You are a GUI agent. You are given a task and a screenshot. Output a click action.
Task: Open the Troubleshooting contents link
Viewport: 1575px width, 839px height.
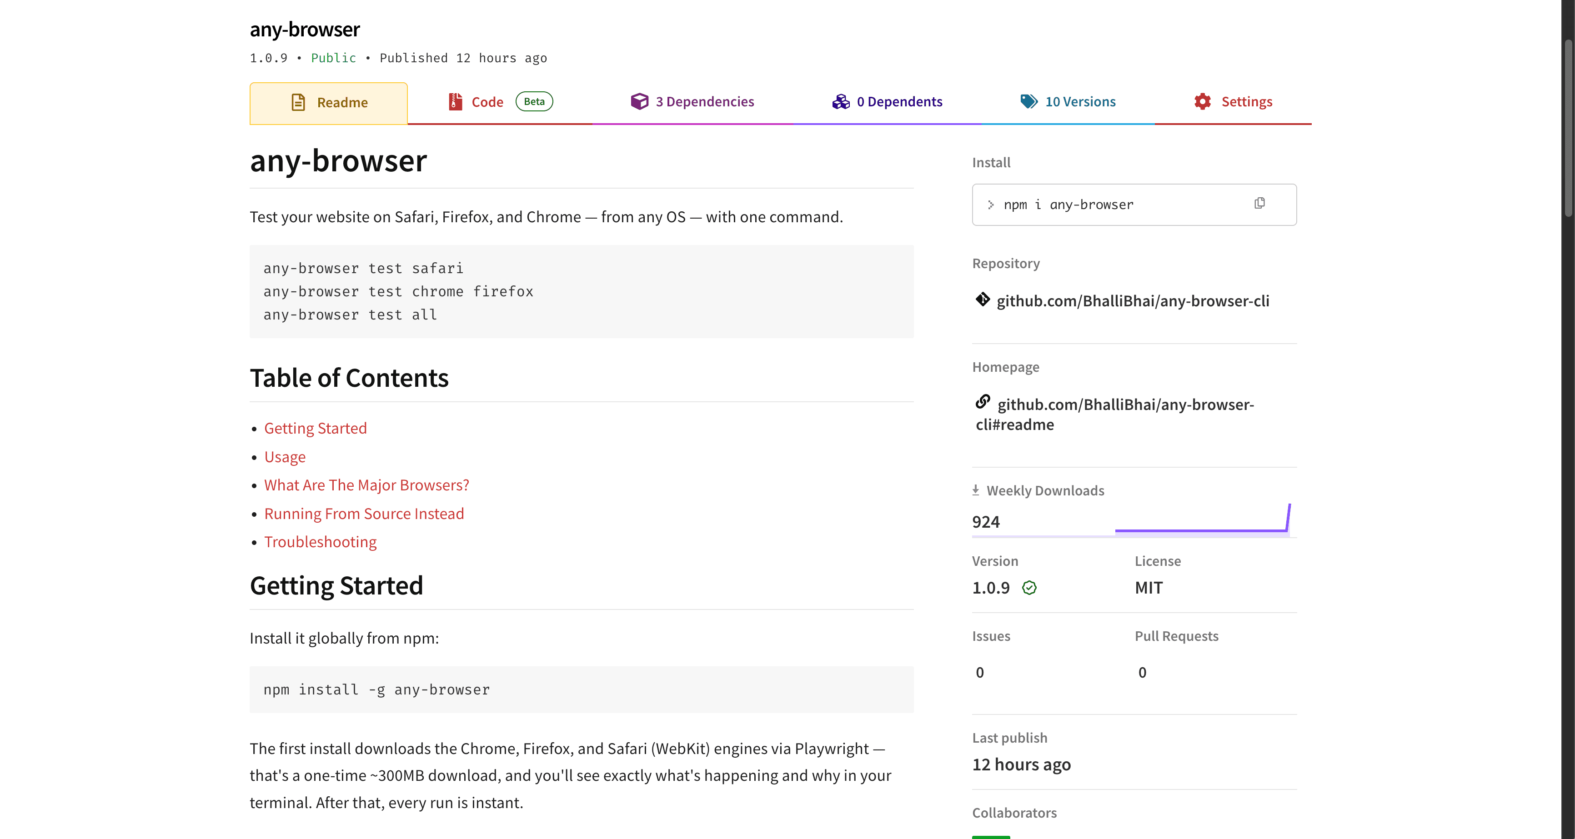(320, 542)
